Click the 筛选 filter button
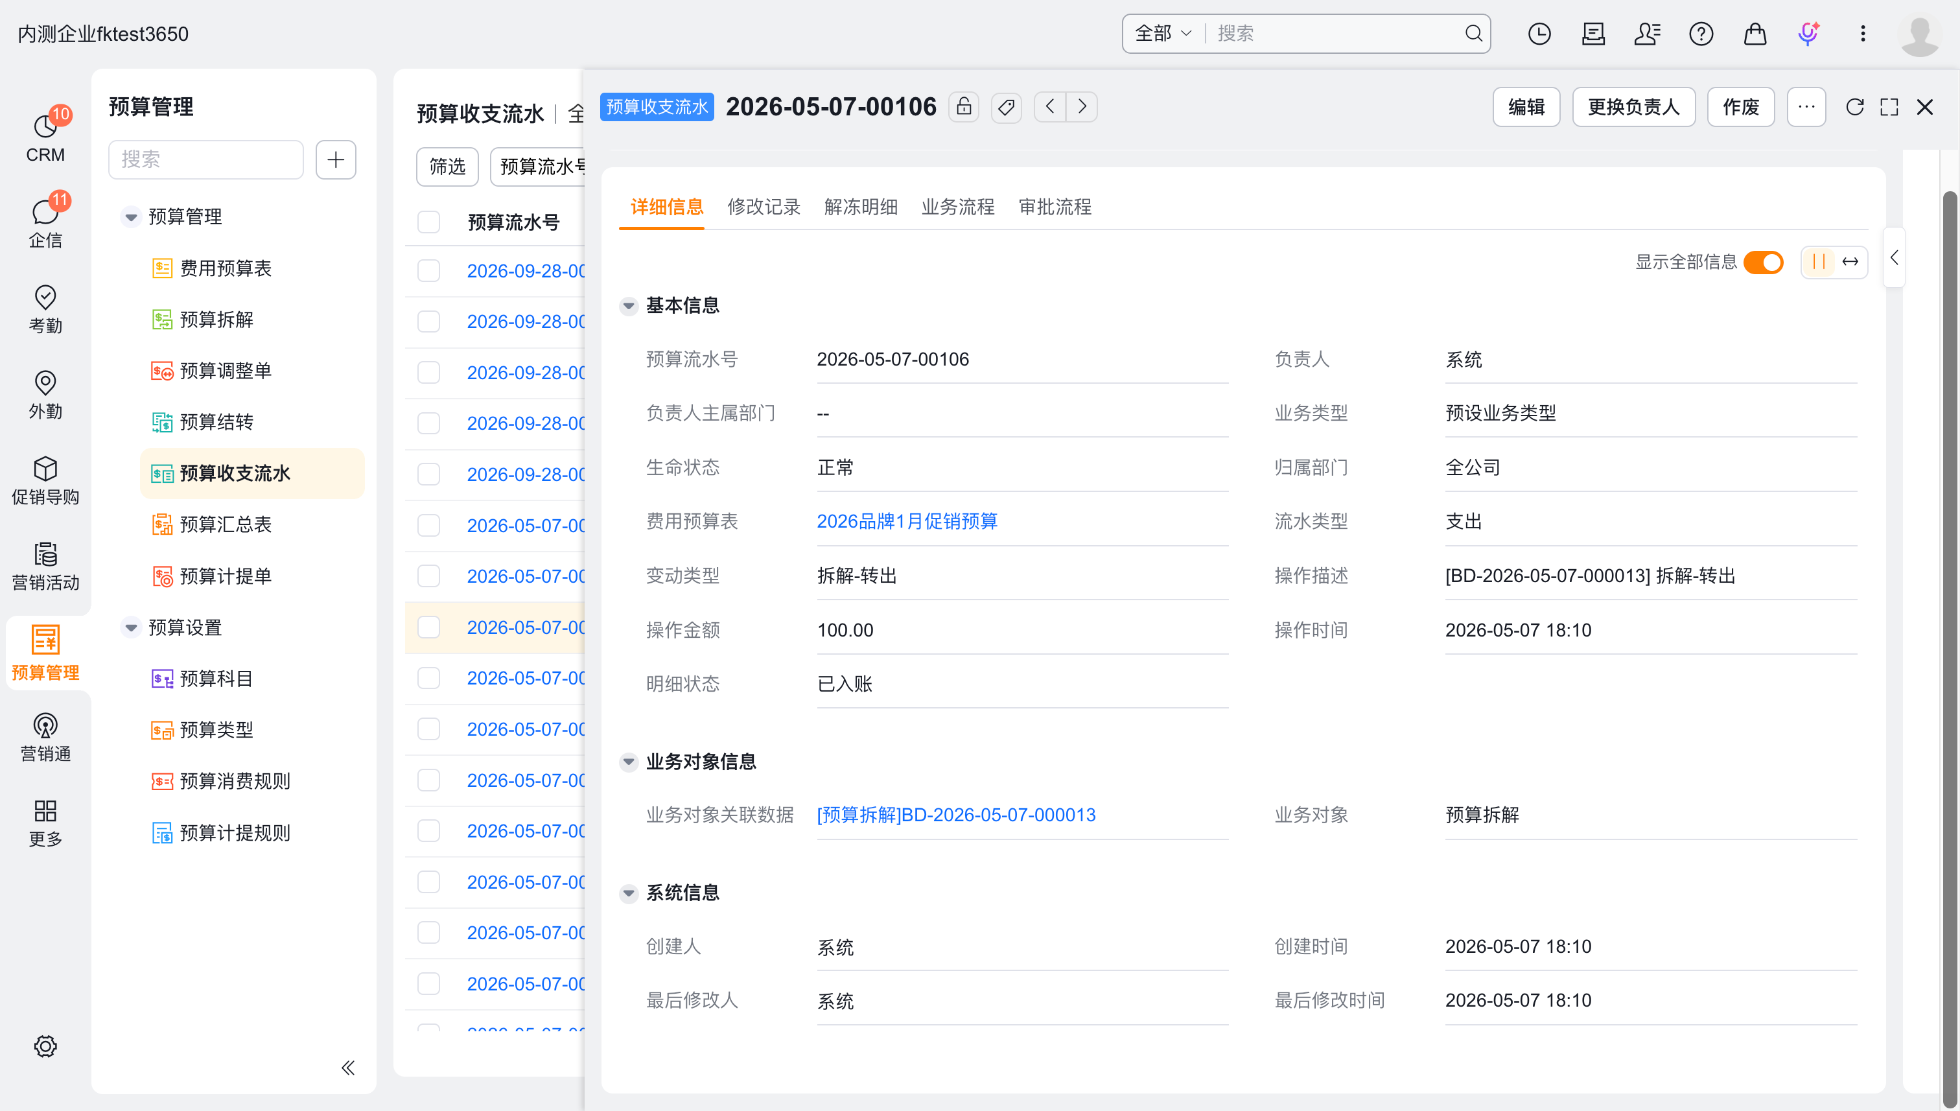 (447, 167)
